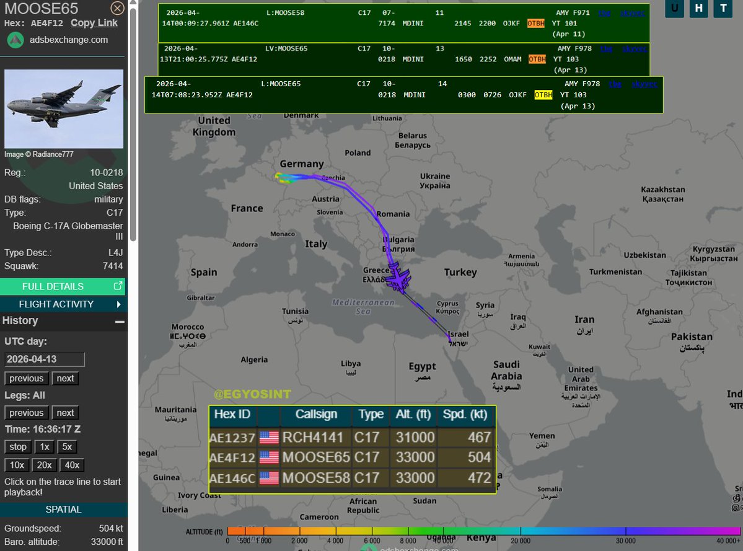Toggle the H map button
Viewport: 743px width, 551px height.
coord(699,8)
